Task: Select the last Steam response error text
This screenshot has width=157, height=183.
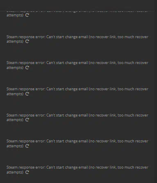Action: (77, 170)
